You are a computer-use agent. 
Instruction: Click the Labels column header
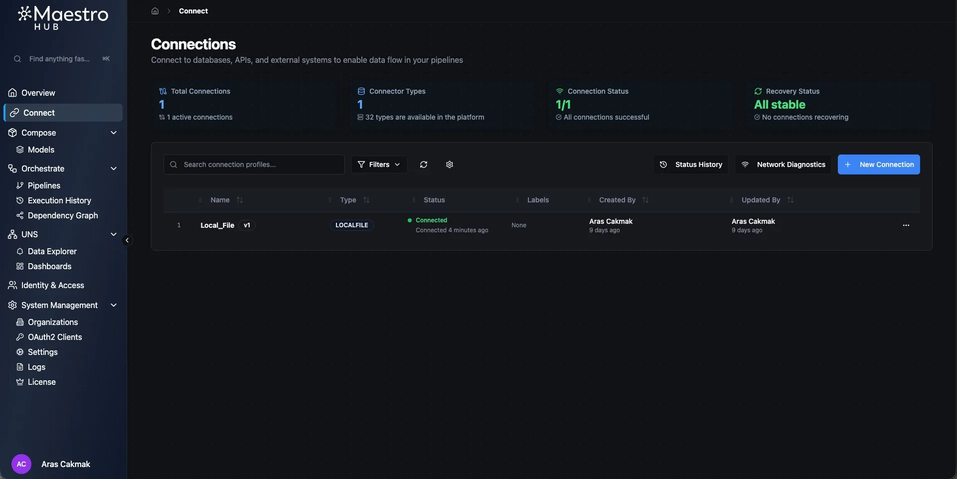[x=538, y=200]
